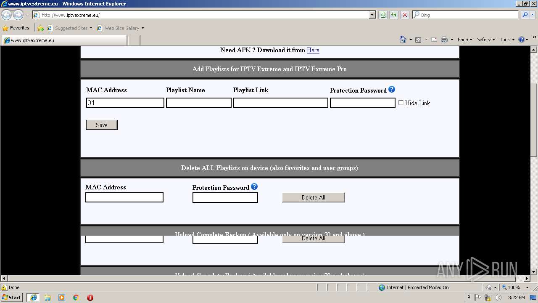Toggle the Hide Link checkbox
This screenshot has height=303, width=538.
[401, 102]
